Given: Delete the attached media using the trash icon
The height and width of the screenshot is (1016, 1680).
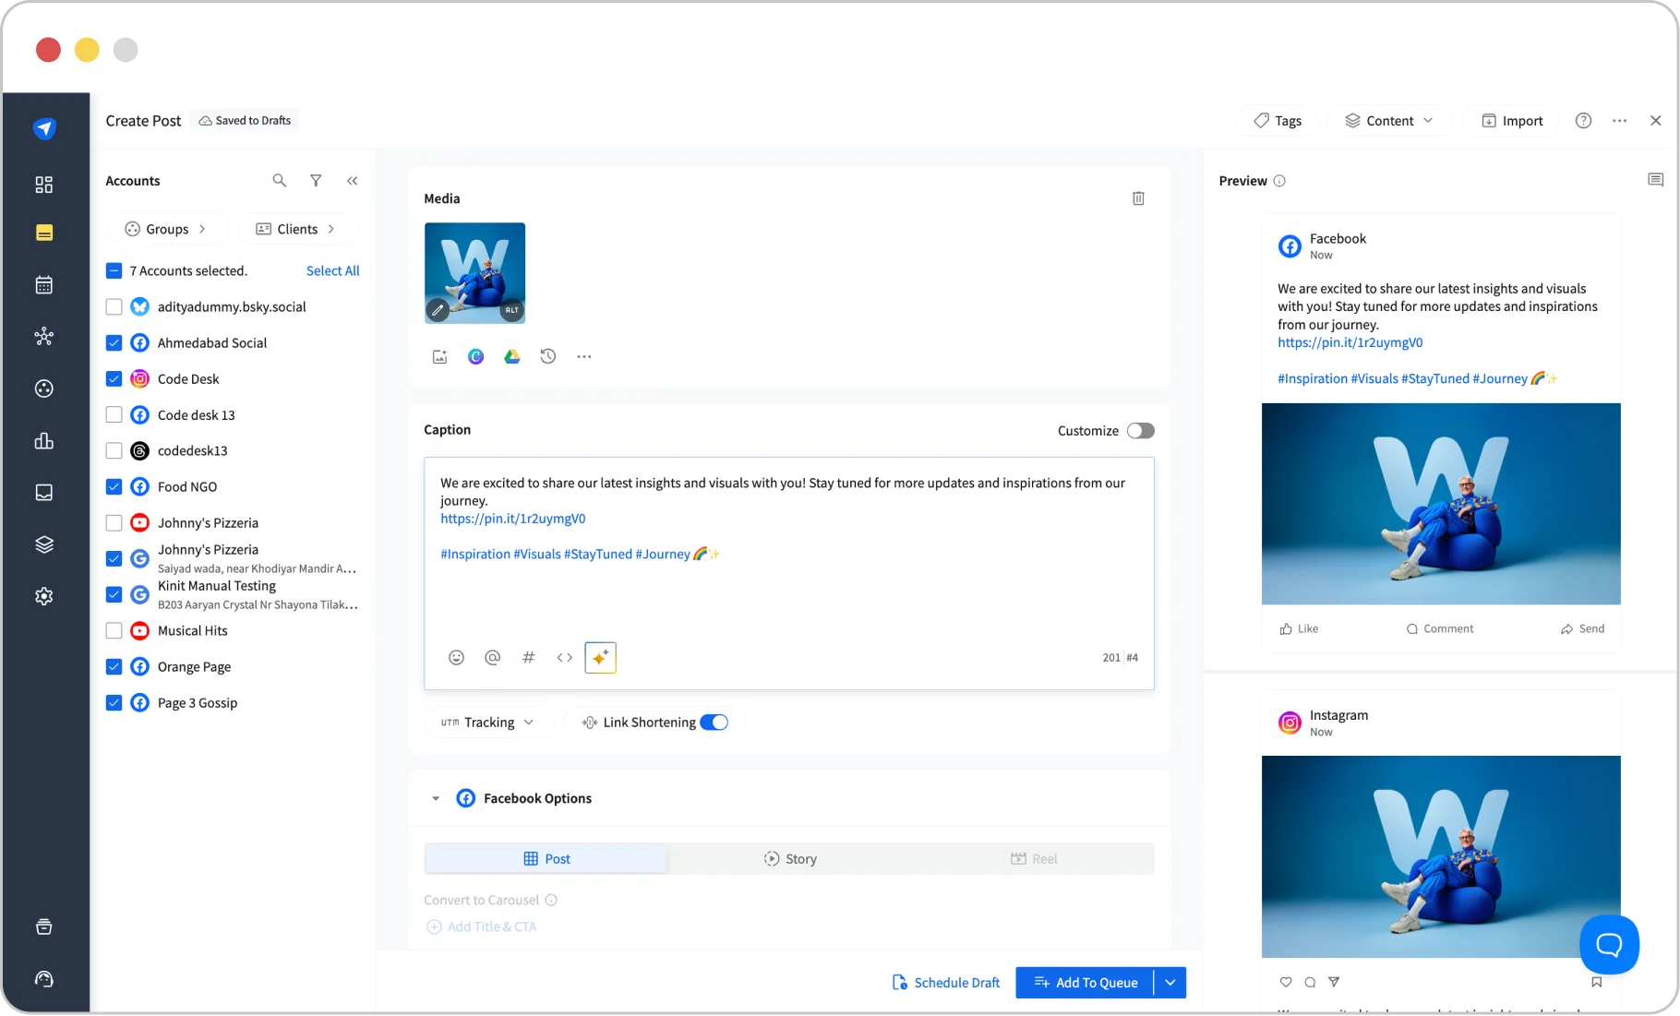Looking at the screenshot, I should click(x=1138, y=197).
